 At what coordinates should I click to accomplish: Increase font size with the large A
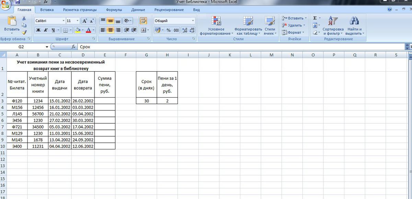(x=84, y=21)
